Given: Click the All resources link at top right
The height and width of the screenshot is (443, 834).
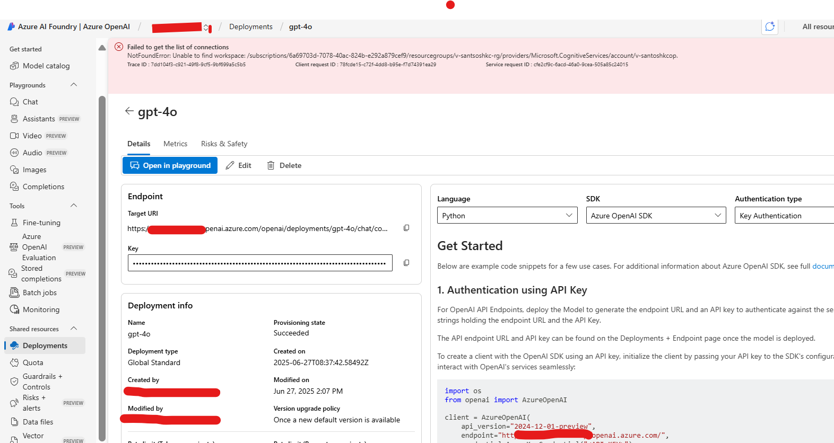Looking at the screenshot, I should click(818, 26).
